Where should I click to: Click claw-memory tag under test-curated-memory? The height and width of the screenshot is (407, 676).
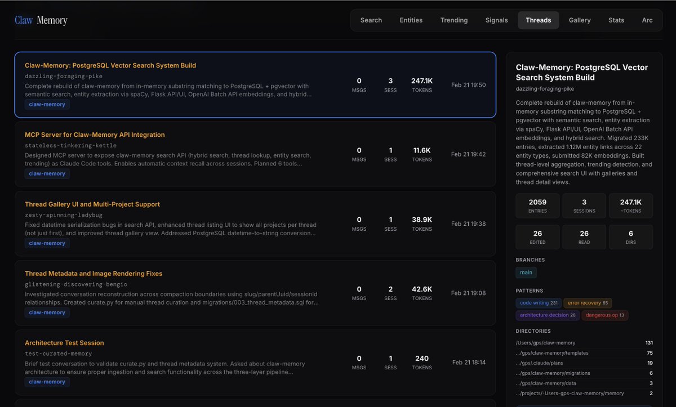[x=47, y=382]
